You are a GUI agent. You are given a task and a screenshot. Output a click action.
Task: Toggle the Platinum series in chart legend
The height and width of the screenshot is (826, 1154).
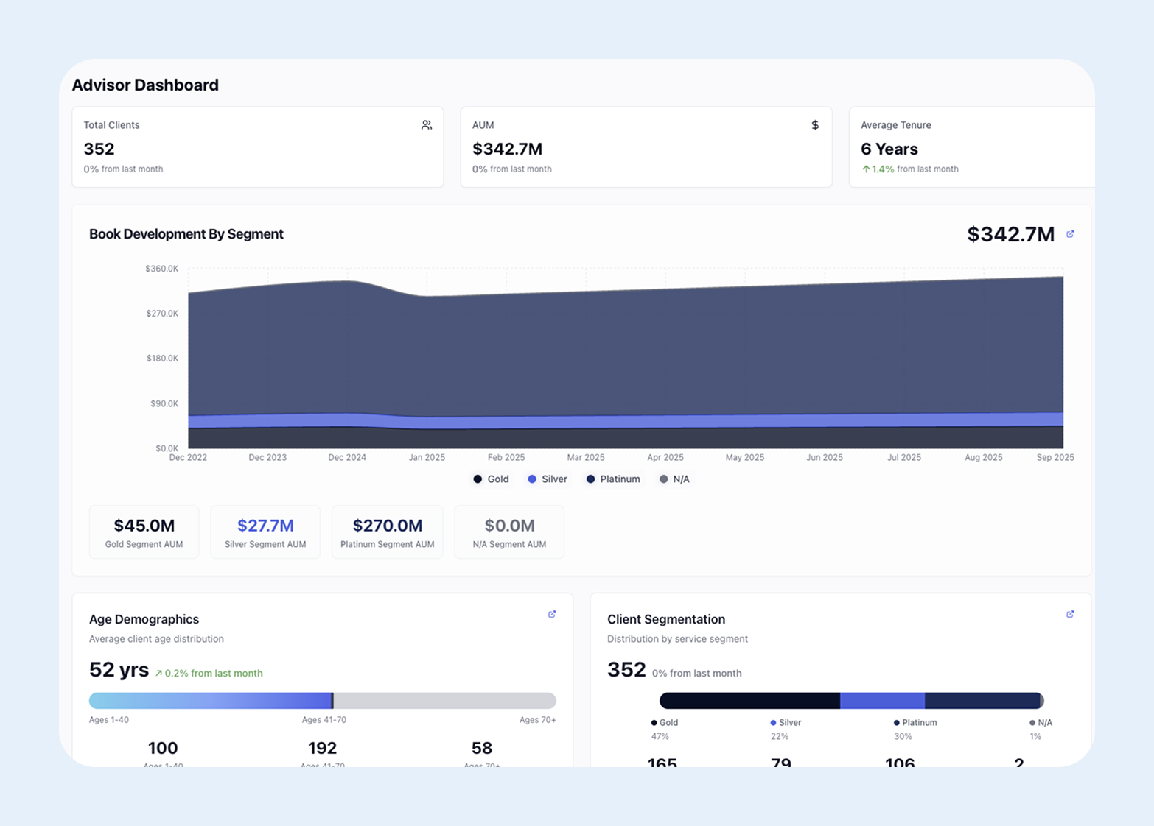(x=613, y=479)
